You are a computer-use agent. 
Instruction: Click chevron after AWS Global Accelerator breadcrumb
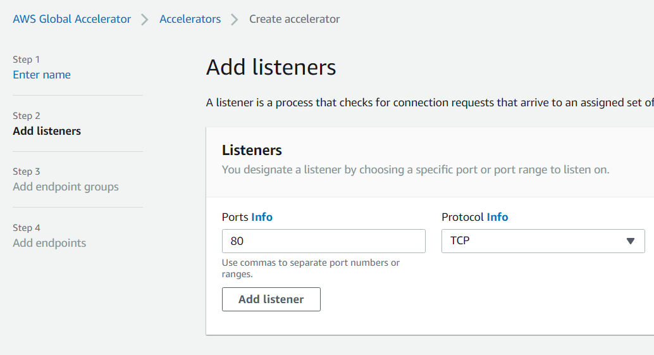pyautogui.click(x=145, y=20)
